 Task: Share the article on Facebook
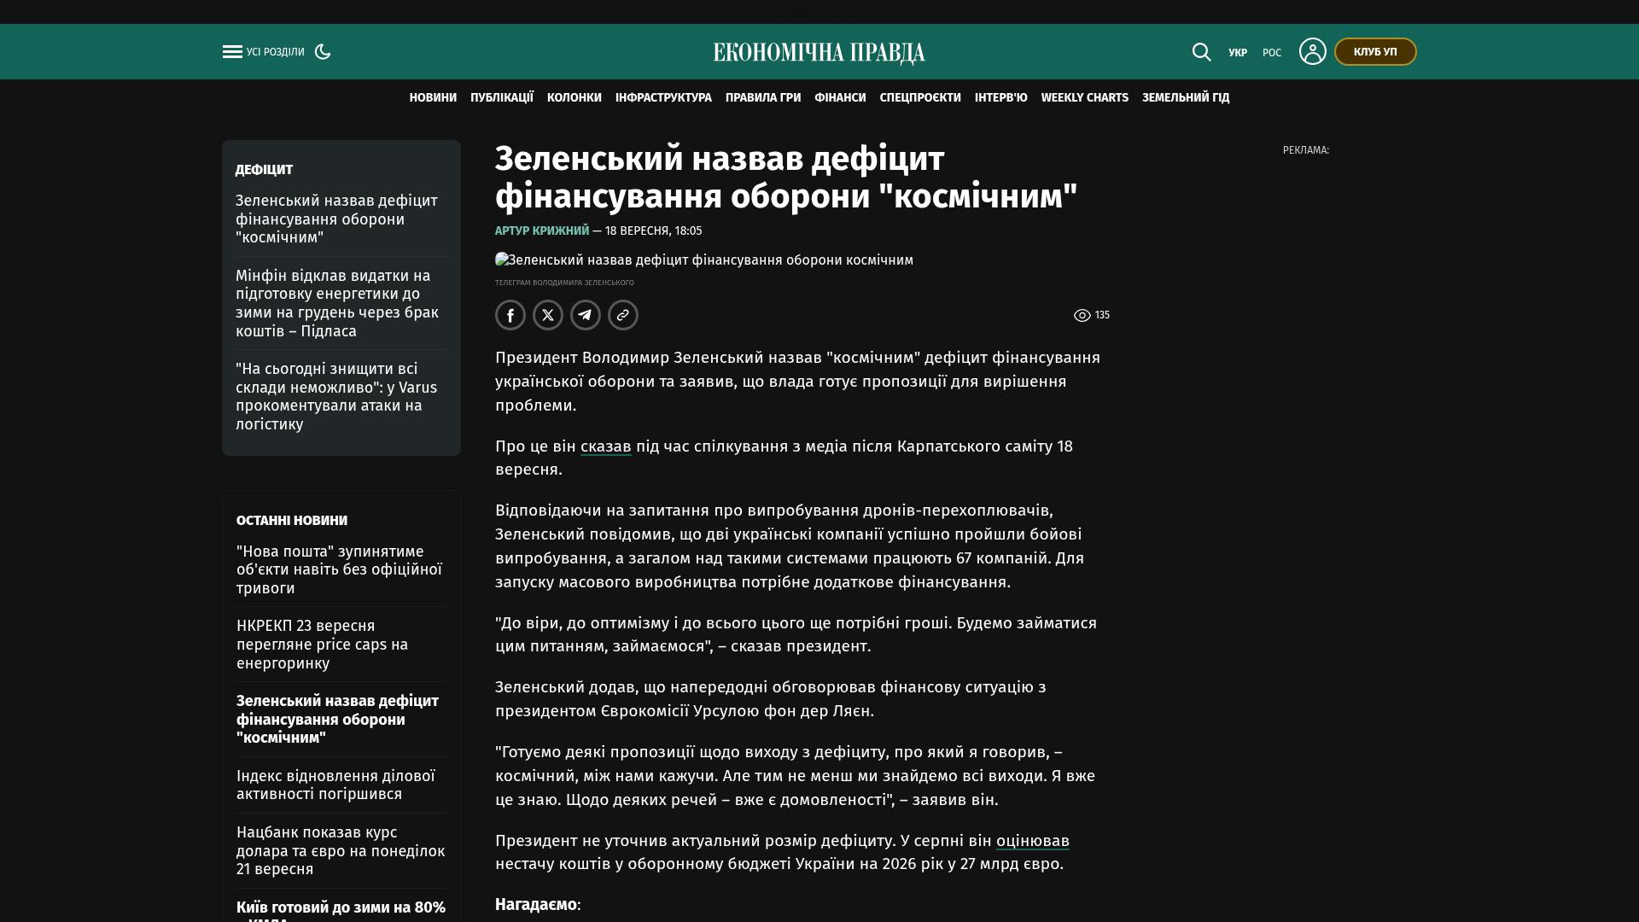510,315
